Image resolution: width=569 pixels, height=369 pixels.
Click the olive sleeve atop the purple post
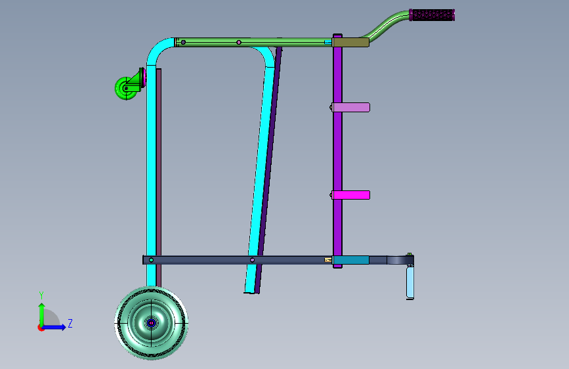(351, 43)
